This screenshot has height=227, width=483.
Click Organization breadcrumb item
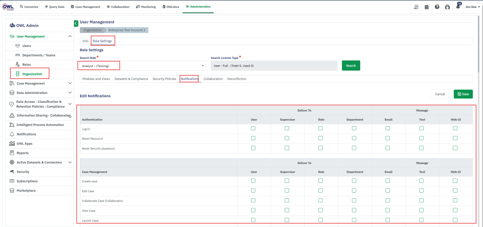coord(93,30)
